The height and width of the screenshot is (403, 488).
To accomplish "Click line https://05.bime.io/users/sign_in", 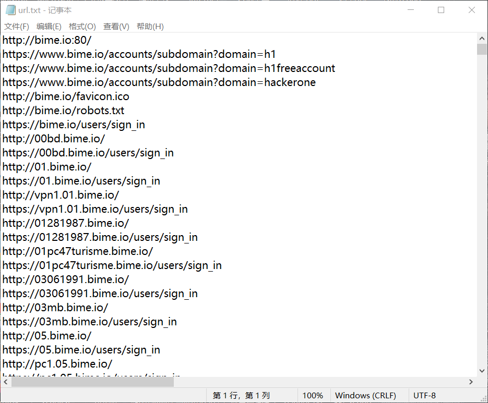I will click(81, 350).
